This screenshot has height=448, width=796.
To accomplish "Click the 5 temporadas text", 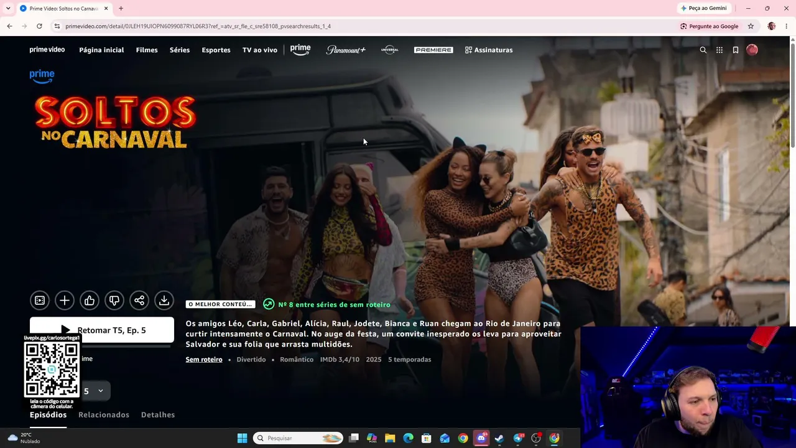I will tap(409, 360).
